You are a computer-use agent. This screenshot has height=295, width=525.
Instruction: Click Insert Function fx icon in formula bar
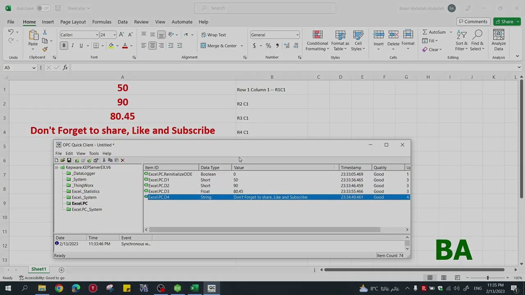(x=65, y=68)
